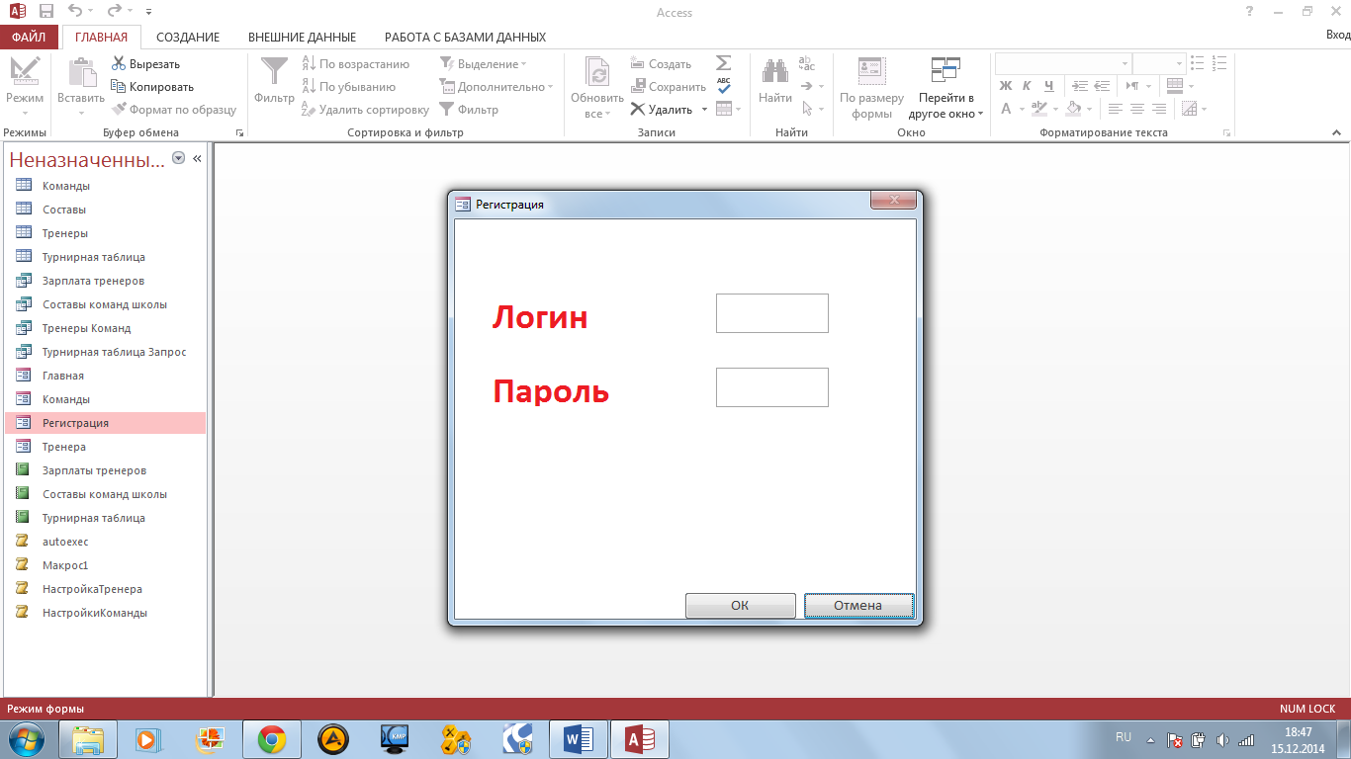1351x759 pixels.
Task: Customize quick access toolbar dropdown
Action: pos(148,12)
